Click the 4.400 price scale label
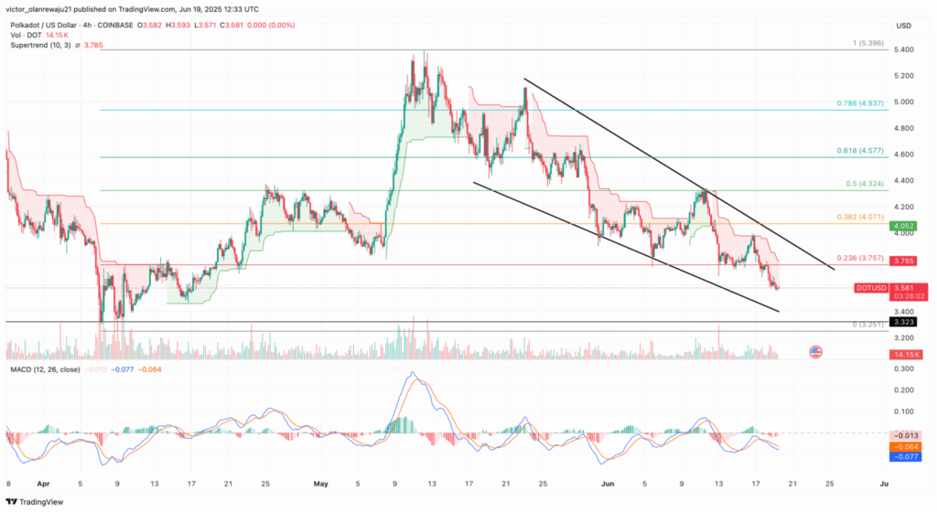The height and width of the screenshot is (512, 937). pos(903,181)
